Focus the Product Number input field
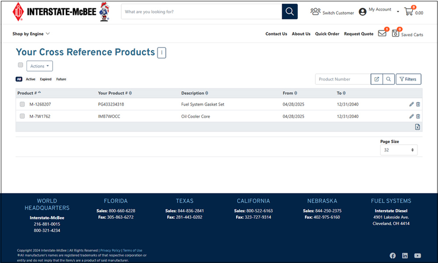 click(x=343, y=79)
